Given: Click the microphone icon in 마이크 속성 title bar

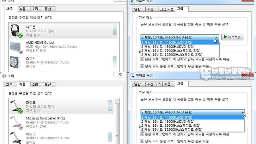Looking at the screenshot, I should [132, 75].
